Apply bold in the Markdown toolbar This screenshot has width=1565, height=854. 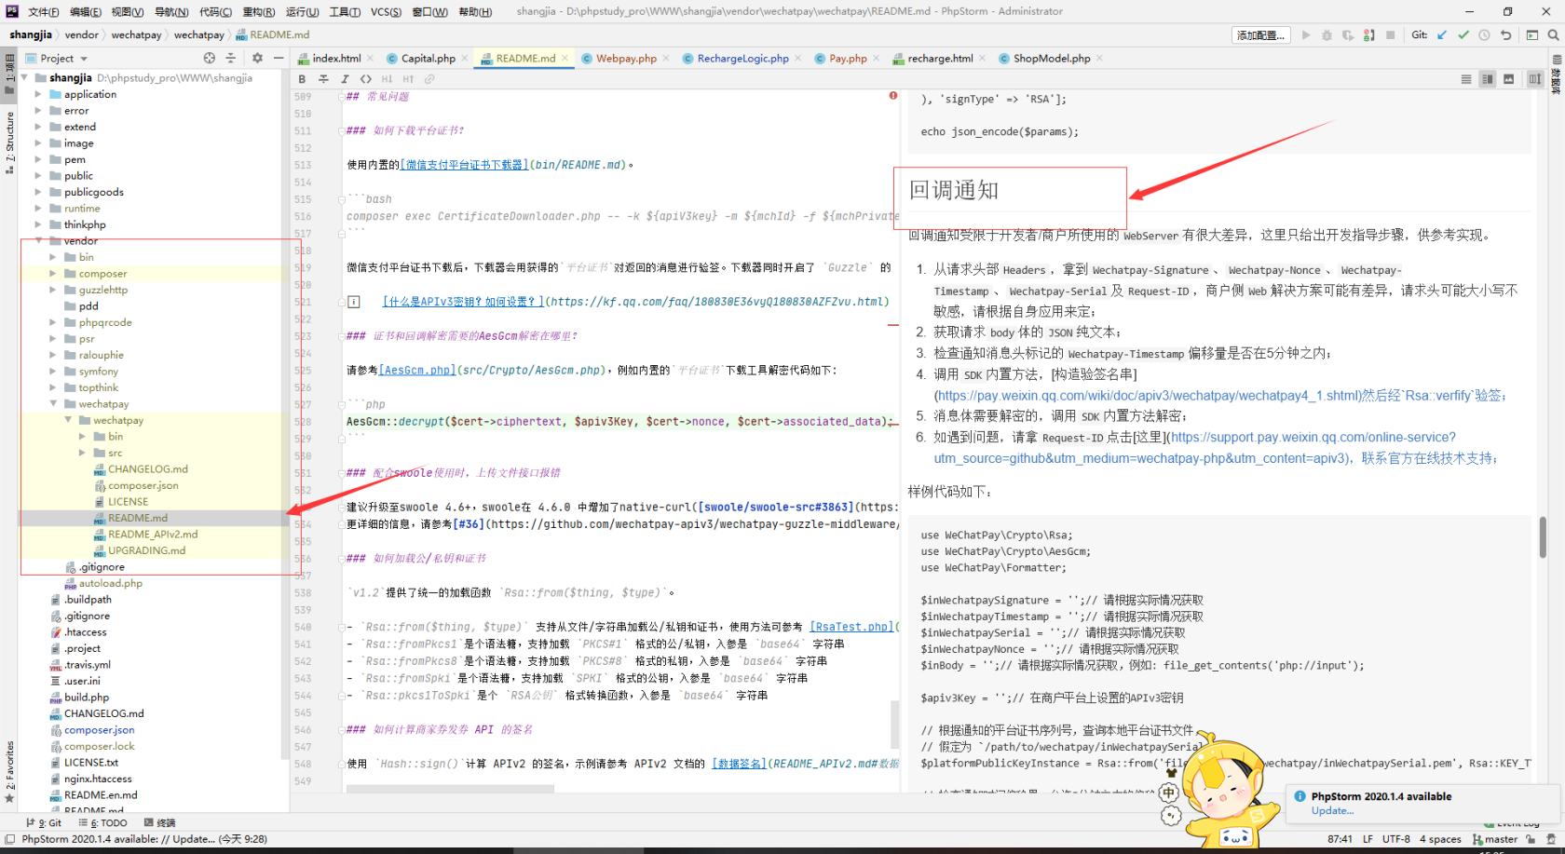click(x=302, y=79)
